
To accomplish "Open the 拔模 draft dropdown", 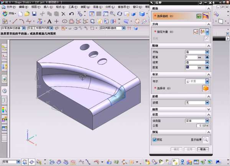I will point(207,103).
